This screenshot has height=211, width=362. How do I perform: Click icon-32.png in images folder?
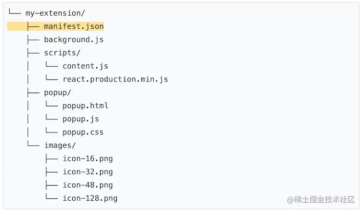(x=87, y=172)
